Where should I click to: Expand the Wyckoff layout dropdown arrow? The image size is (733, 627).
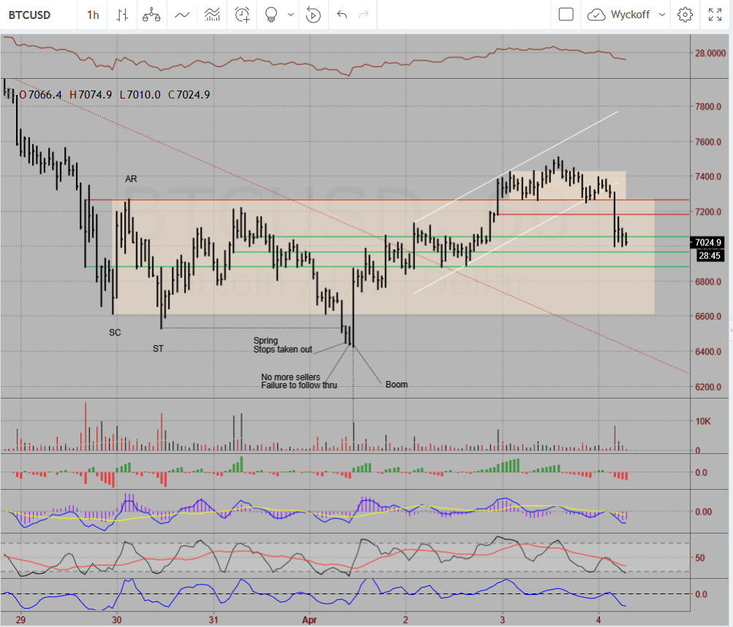coord(662,15)
